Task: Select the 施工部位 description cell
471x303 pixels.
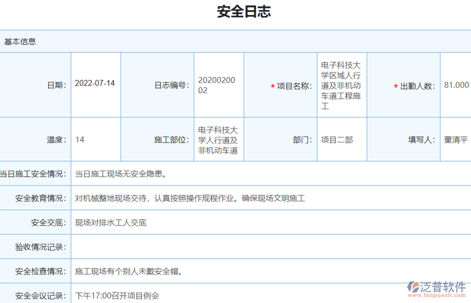Action: coord(218,139)
